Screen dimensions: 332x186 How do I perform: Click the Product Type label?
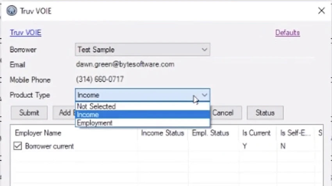30,95
